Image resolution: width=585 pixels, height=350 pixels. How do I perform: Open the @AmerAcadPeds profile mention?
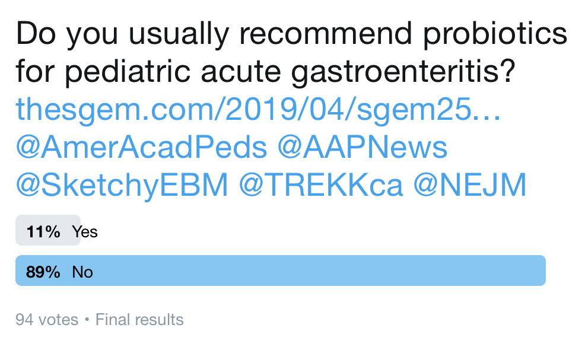pos(141,147)
